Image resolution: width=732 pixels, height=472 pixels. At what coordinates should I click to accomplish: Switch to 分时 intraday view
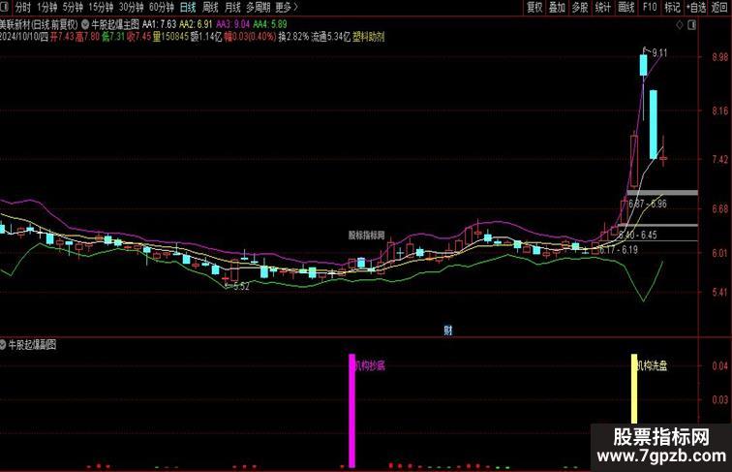[x=23, y=8]
